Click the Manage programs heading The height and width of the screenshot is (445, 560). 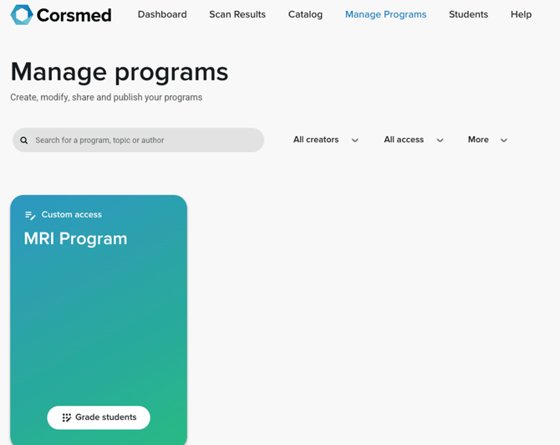[x=120, y=72]
